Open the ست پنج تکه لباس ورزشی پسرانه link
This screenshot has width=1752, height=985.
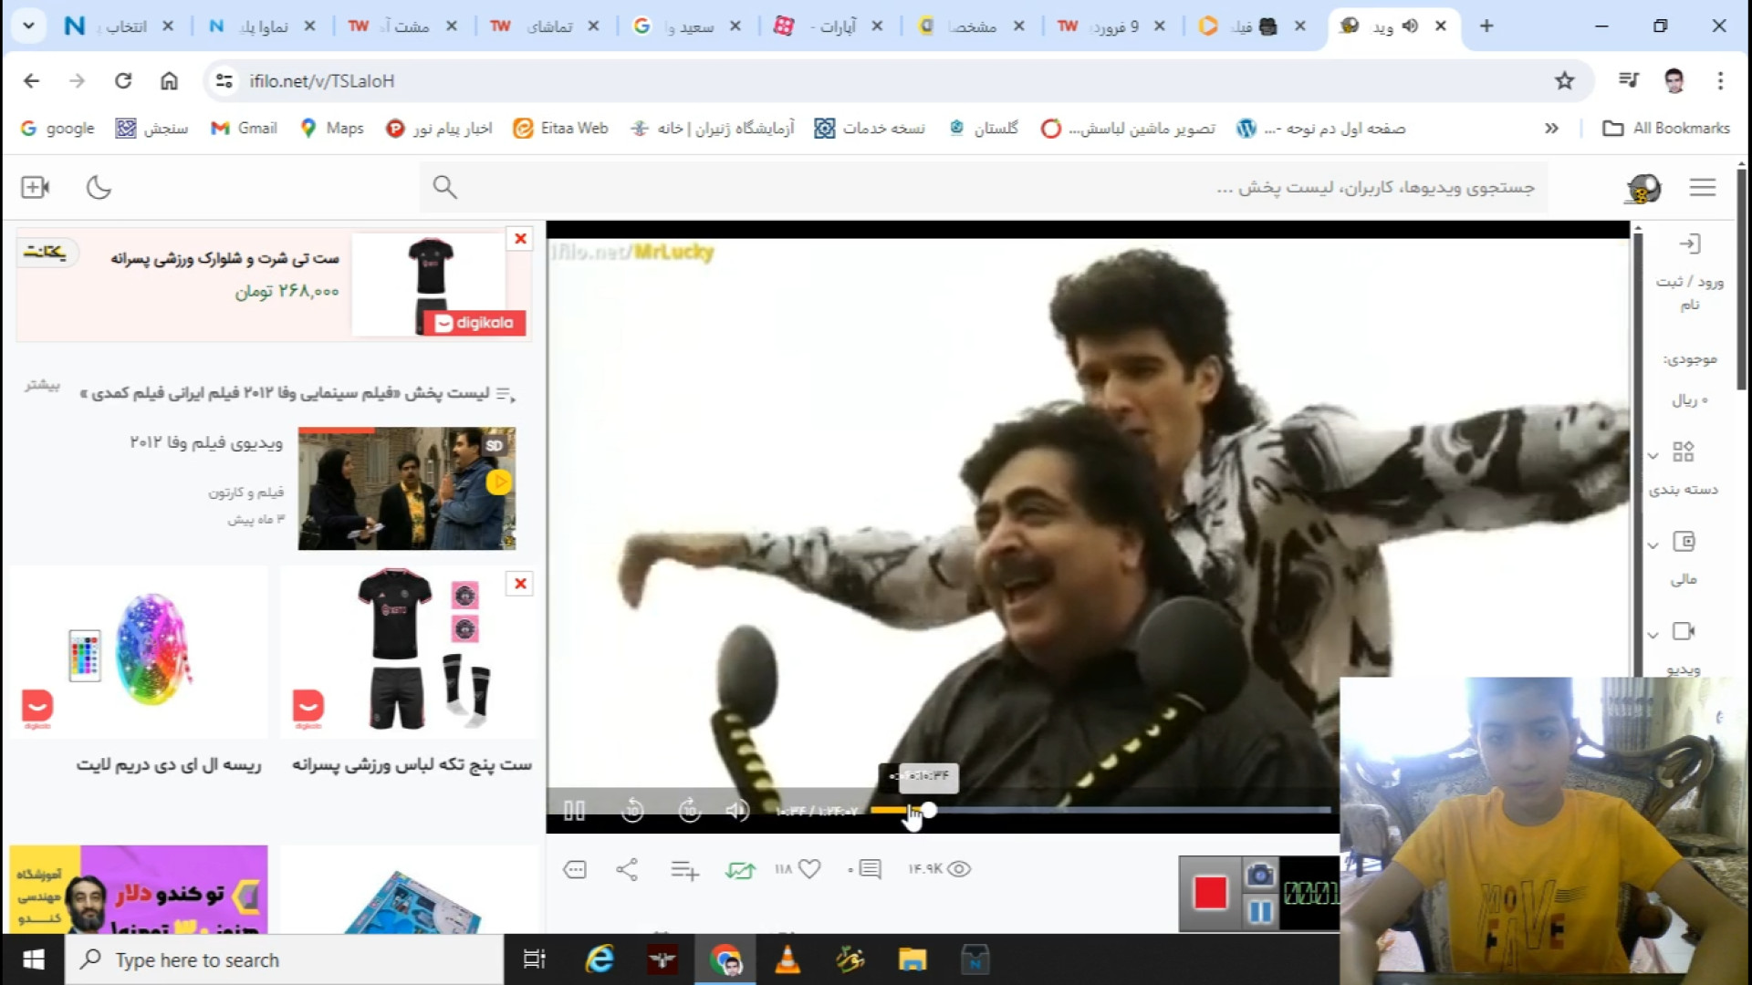(x=412, y=764)
